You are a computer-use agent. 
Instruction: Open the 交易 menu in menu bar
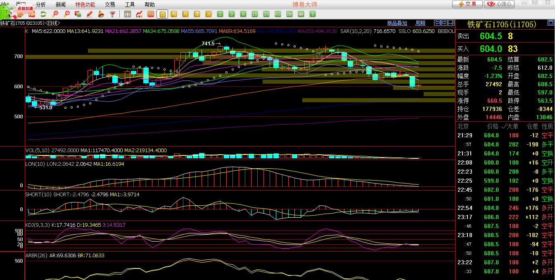point(110,5)
